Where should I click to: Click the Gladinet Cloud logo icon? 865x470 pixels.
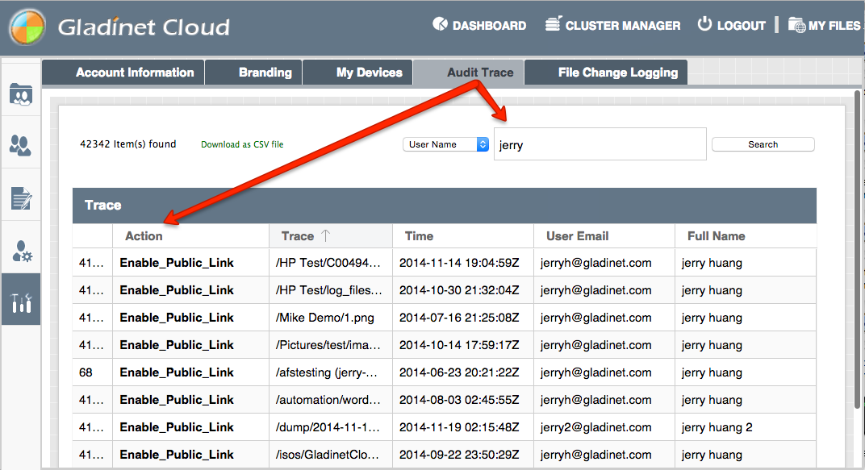click(x=27, y=27)
